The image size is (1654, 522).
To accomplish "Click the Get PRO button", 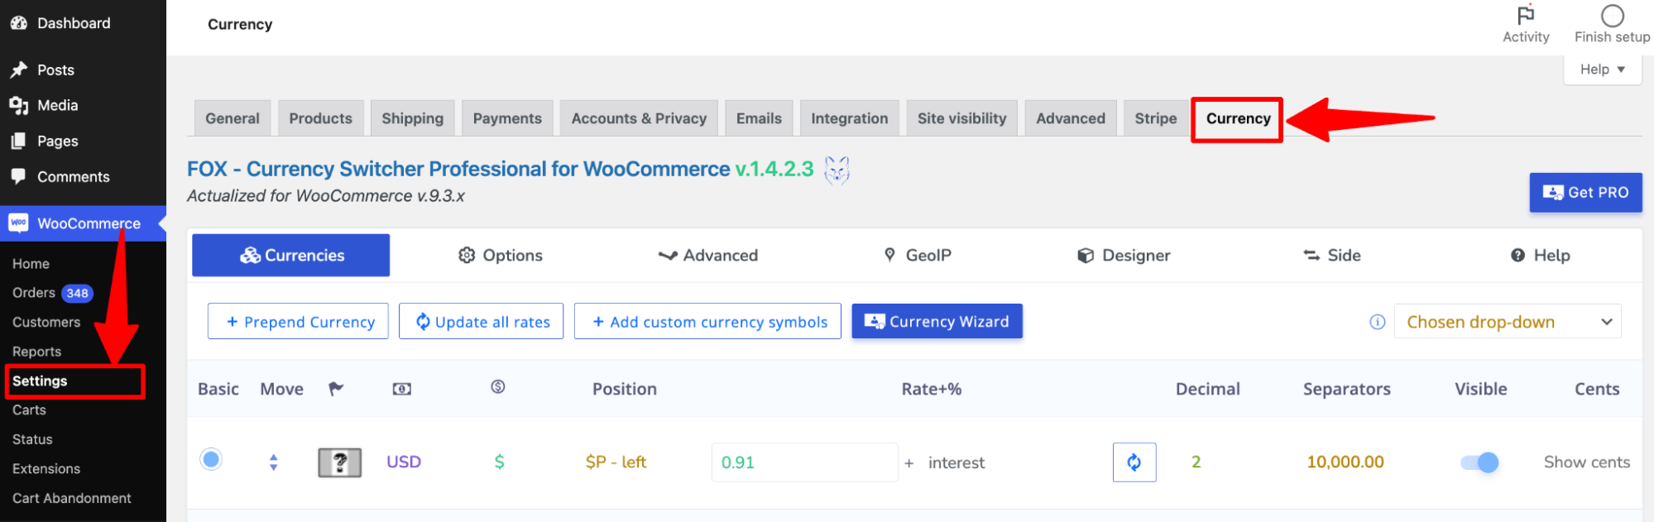I will tap(1585, 193).
